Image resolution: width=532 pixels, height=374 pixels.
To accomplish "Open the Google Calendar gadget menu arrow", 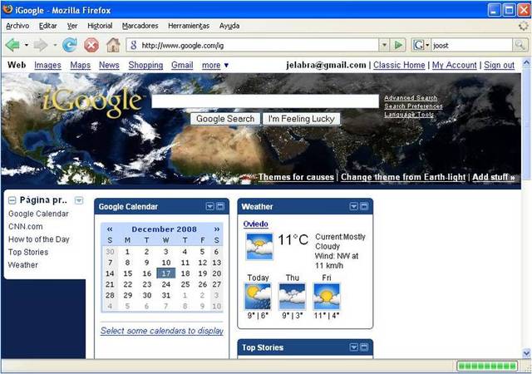I will 209,206.
